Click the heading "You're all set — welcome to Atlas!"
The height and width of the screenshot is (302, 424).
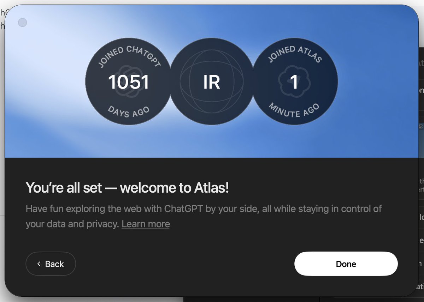tap(127, 187)
